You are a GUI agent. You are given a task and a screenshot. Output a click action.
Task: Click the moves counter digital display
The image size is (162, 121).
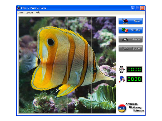tap(134, 79)
